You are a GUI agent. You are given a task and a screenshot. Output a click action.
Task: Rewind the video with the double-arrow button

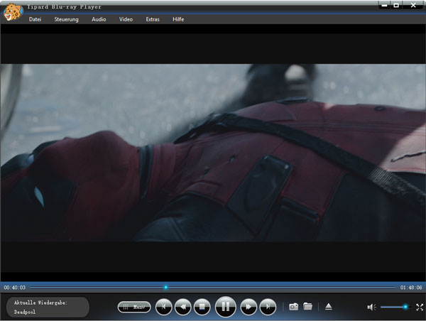tap(183, 307)
